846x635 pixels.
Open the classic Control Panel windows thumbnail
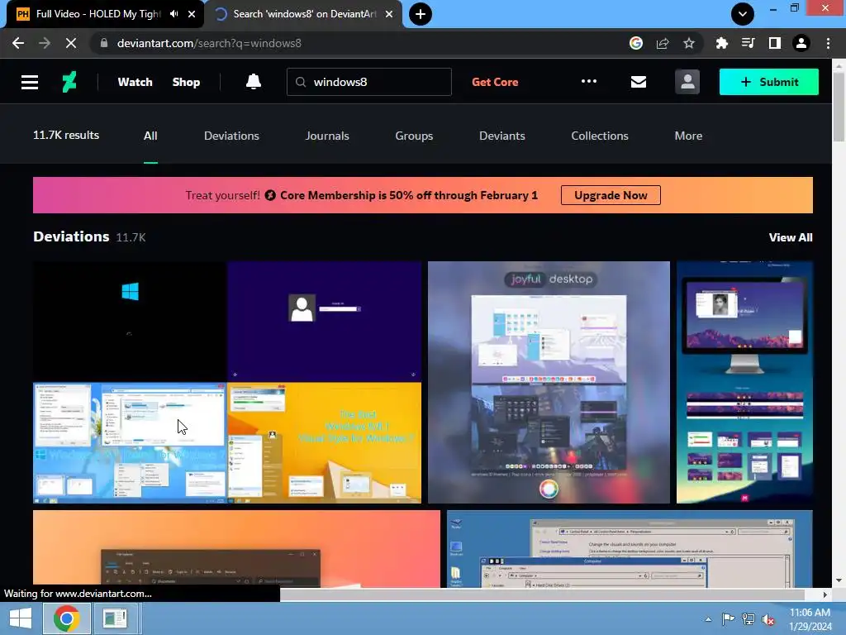coord(630,549)
